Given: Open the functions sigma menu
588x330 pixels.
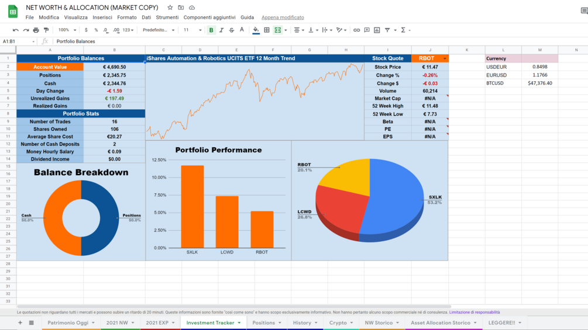Looking at the screenshot, I should pyautogui.click(x=404, y=30).
